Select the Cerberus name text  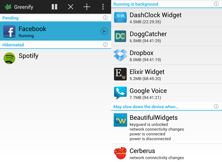[142, 151]
